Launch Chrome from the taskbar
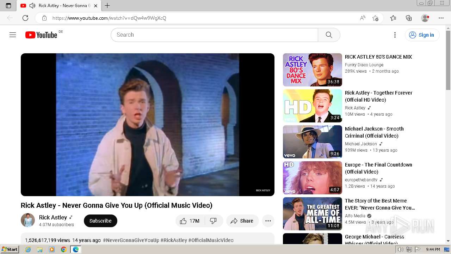 [x=64, y=249]
